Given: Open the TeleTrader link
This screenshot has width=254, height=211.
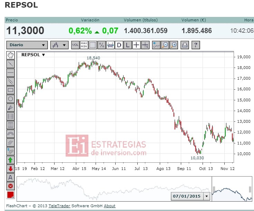Looking at the screenshot, I should (x=59, y=206).
